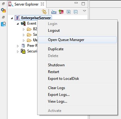Click View Logs... menu entry
Viewport: 121px width, 119px height.
tap(58, 101)
